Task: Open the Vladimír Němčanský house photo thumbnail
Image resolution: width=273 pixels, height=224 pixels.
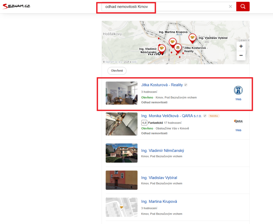Action: pyautogui.click(x=122, y=153)
